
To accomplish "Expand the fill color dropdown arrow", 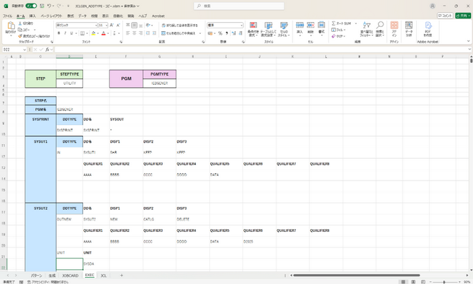I will click(x=98, y=34).
